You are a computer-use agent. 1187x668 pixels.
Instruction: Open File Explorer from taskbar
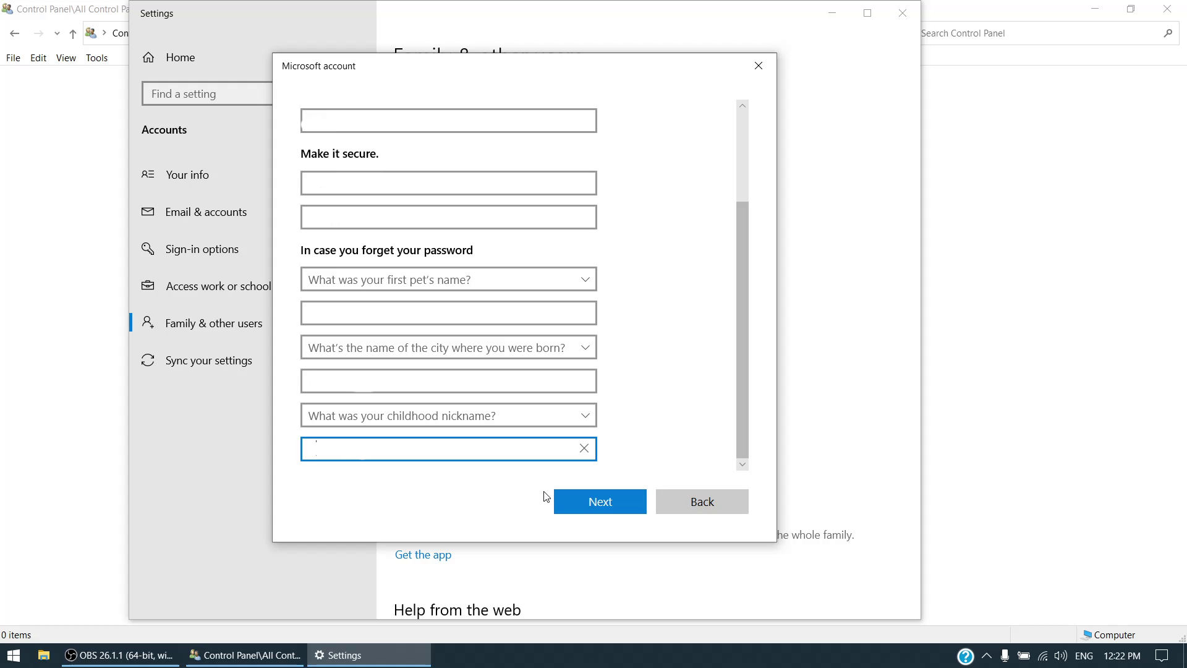(44, 656)
